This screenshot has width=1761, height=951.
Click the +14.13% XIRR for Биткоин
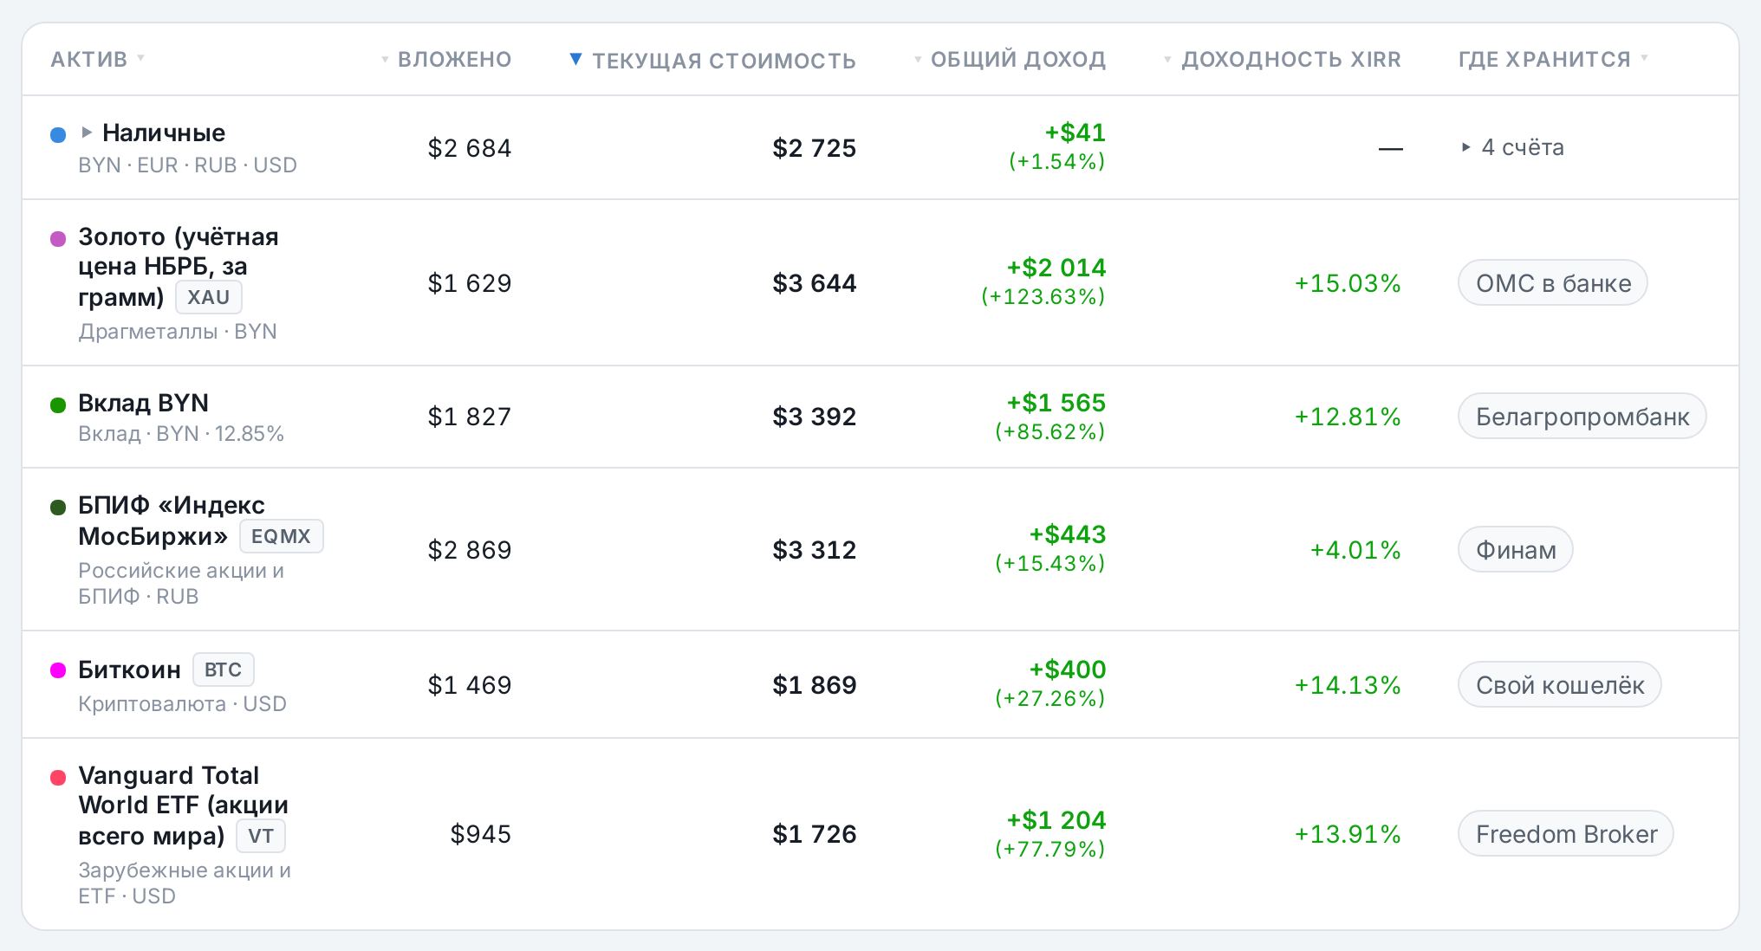(x=1348, y=685)
